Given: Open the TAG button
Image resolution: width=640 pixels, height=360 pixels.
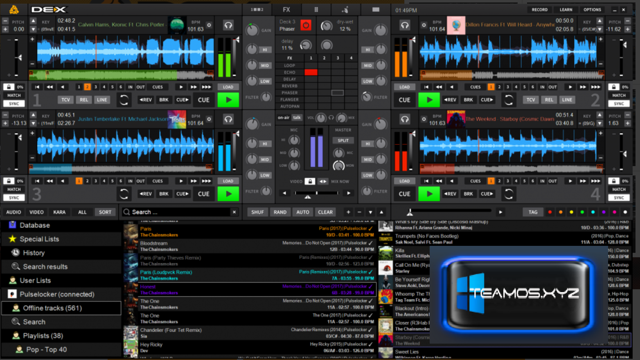Looking at the screenshot, I should point(533,212).
